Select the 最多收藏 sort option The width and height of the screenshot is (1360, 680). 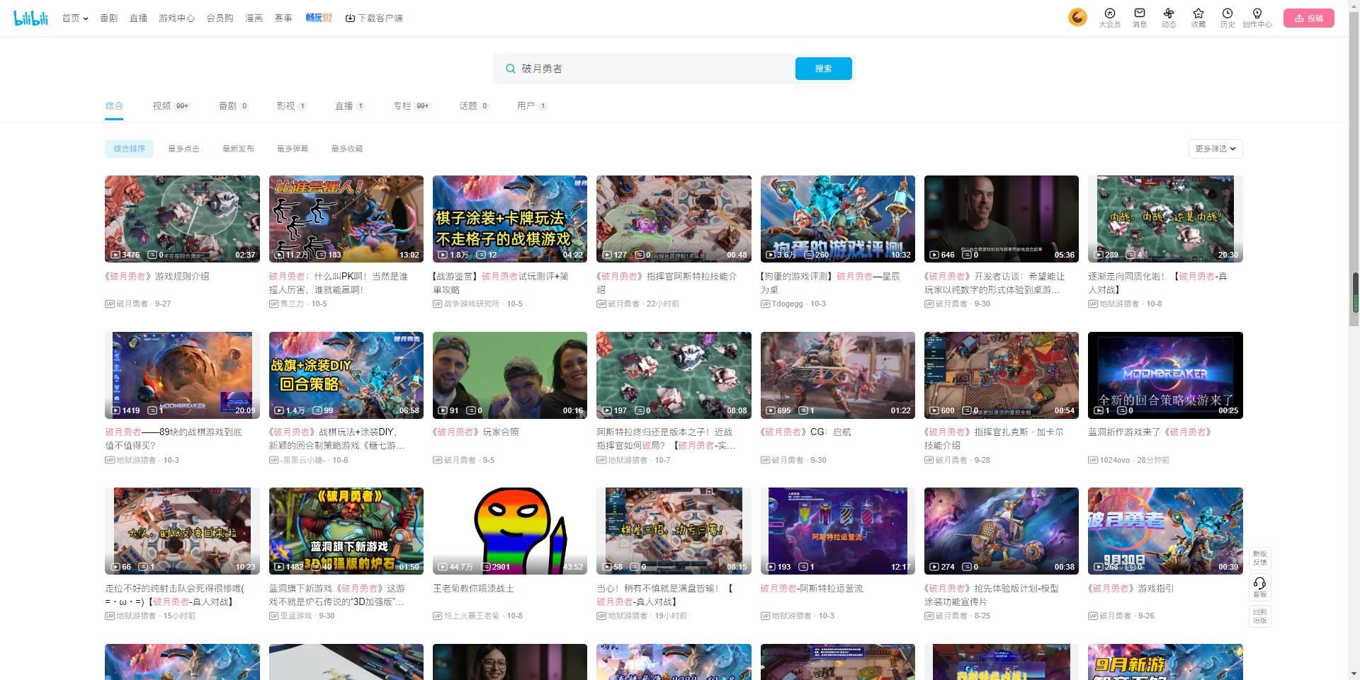click(x=347, y=149)
